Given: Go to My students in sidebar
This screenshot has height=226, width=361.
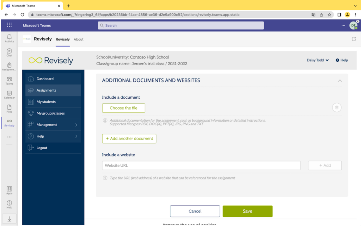Looking at the screenshot, I should [46, 102].
